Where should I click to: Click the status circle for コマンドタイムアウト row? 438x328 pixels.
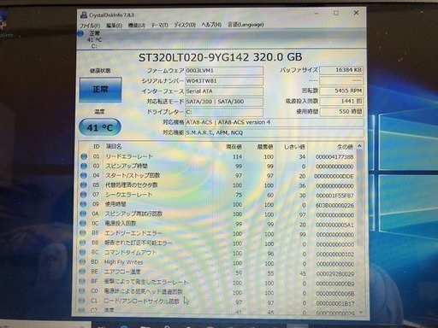pos(83,252)
